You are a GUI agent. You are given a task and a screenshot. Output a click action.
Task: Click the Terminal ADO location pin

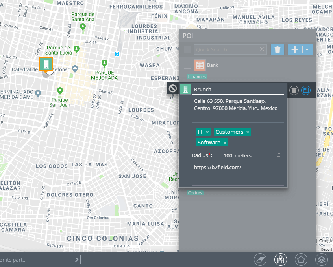(38, 93)
